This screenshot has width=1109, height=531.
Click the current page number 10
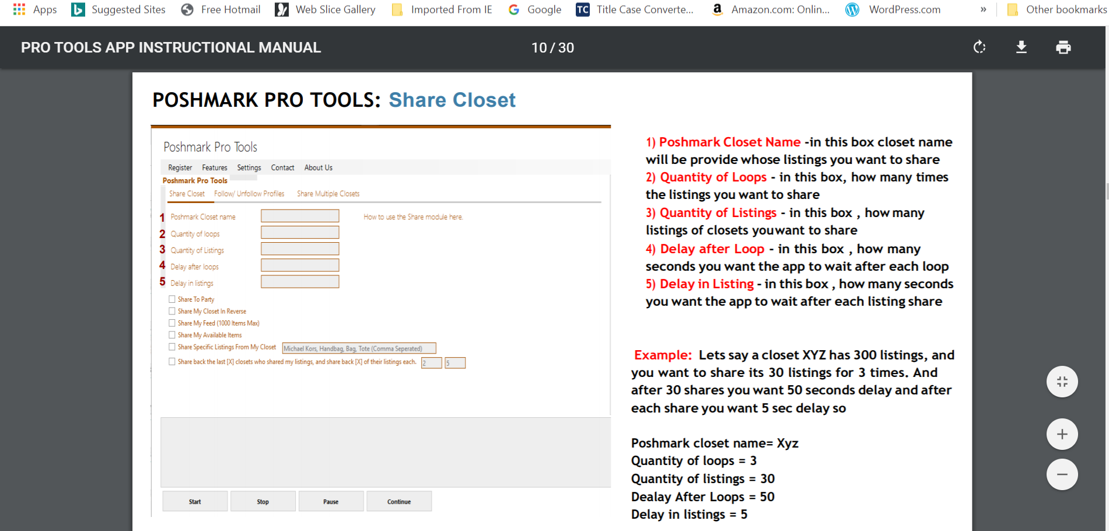(539, 48)
